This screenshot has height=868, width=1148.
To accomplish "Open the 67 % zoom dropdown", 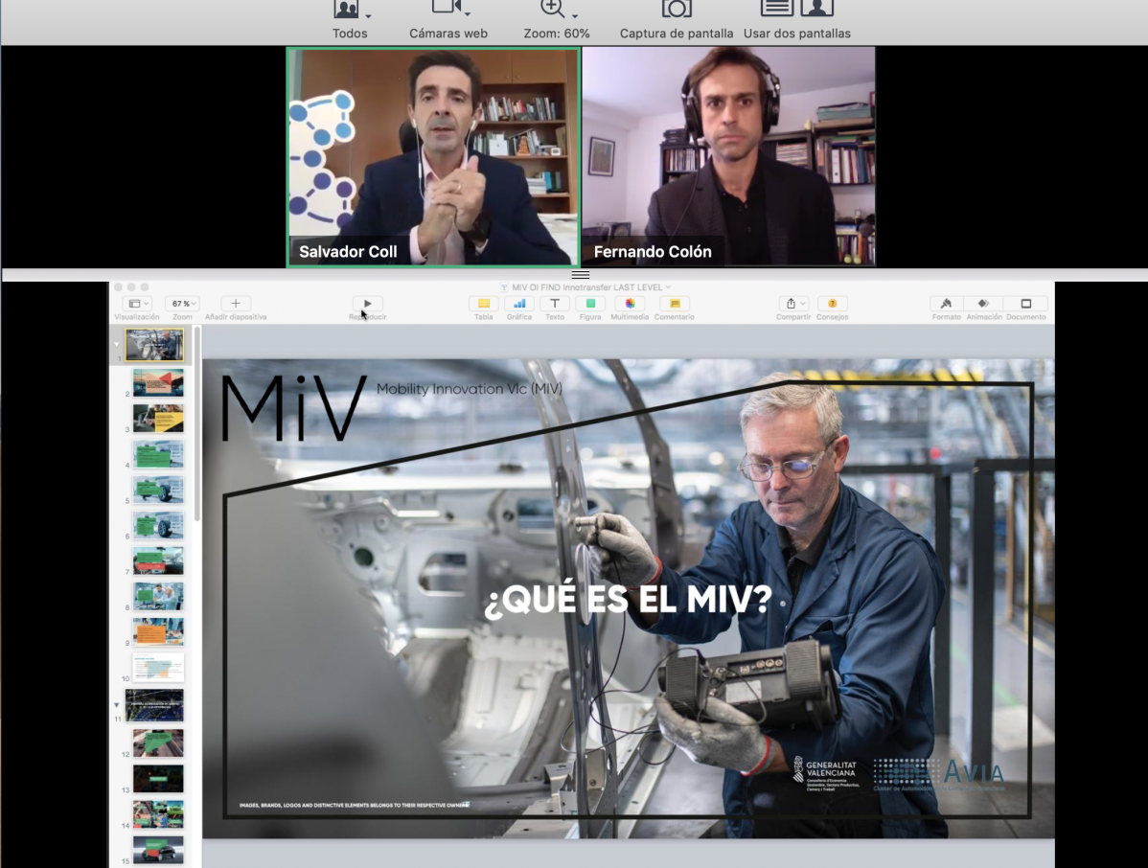I will (182, 304).
